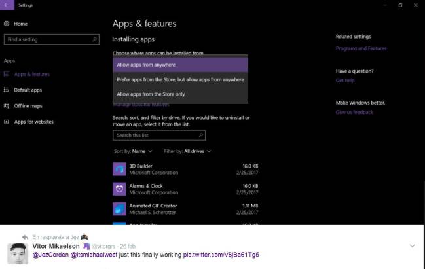Click the reply arrow icon in tweet
The width and height of the screenshot is (425, 269).
point(25,237)
